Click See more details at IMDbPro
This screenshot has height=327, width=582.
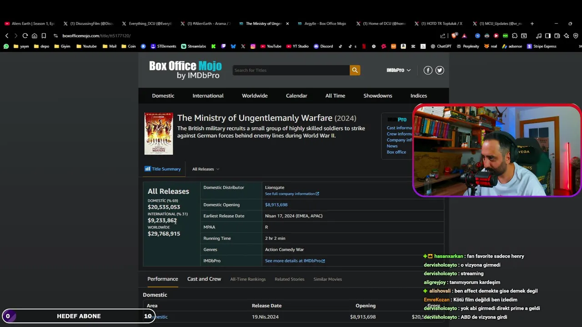point(295,261)
